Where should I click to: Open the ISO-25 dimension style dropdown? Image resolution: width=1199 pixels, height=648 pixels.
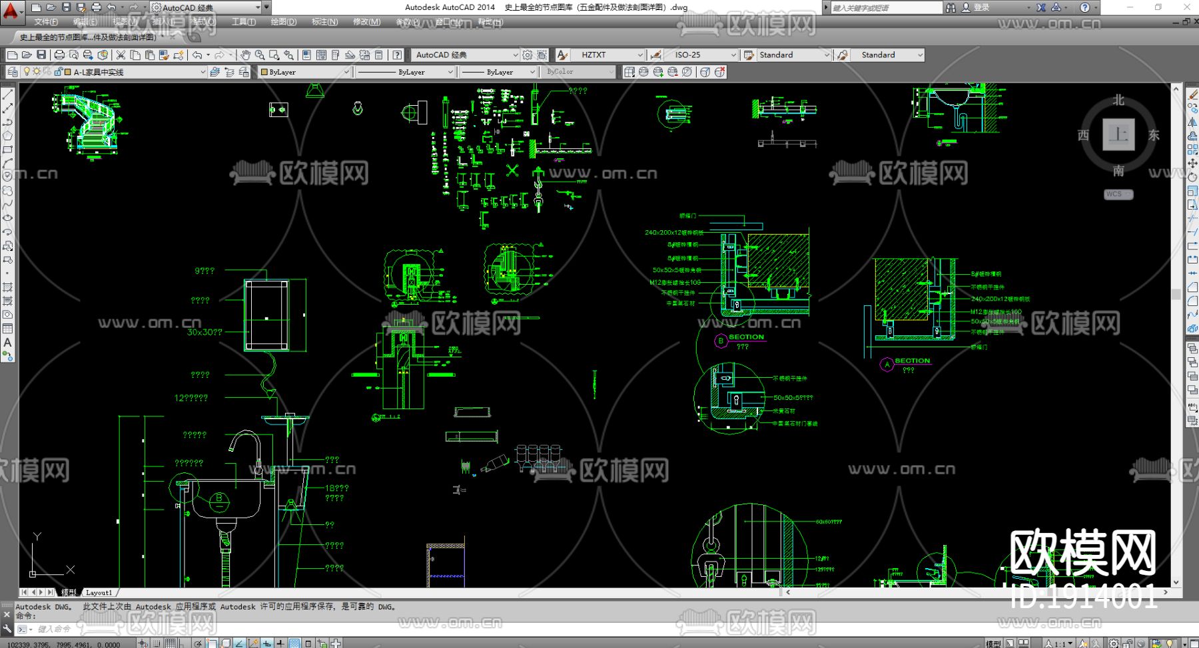pyautogui.click(x=701, y=55)
